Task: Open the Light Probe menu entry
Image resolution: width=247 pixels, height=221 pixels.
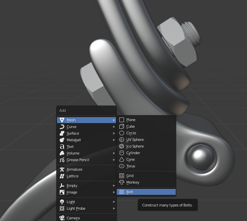Action: tap(87, 208)
